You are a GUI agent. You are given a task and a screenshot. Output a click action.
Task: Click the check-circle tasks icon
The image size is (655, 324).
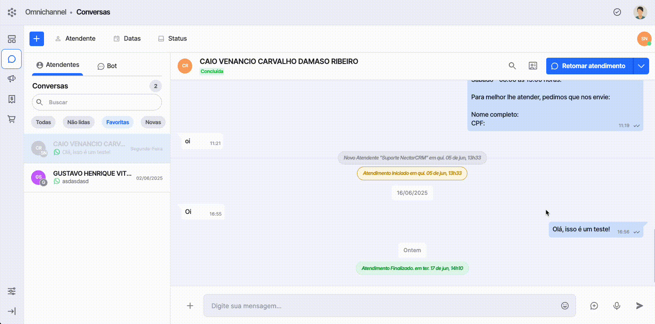pyautogui.click(x=617, y=12)
